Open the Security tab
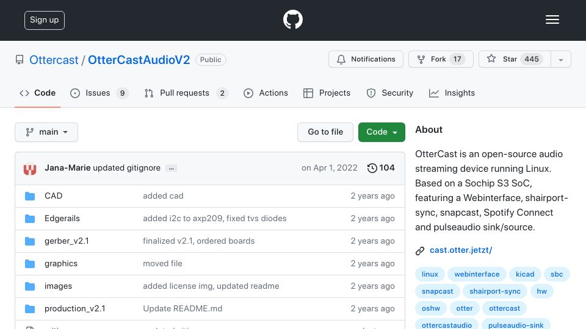Image resolution: width=586 pixels, height=329 pixels. (x=390, y=93)
